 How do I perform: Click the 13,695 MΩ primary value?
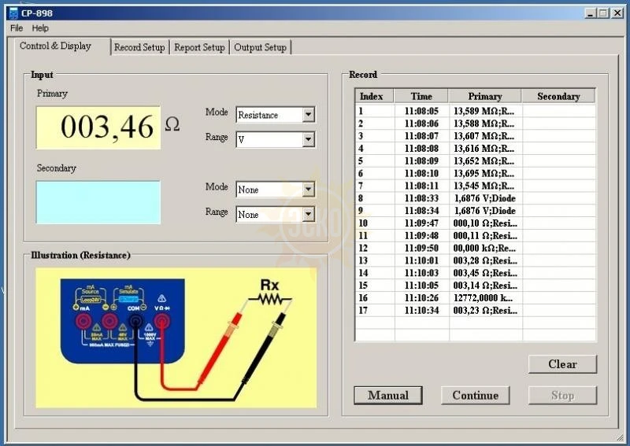pyautogui.click(x=484, y=173)
